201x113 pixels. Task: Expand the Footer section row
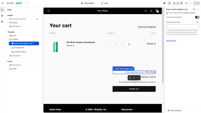8,69
